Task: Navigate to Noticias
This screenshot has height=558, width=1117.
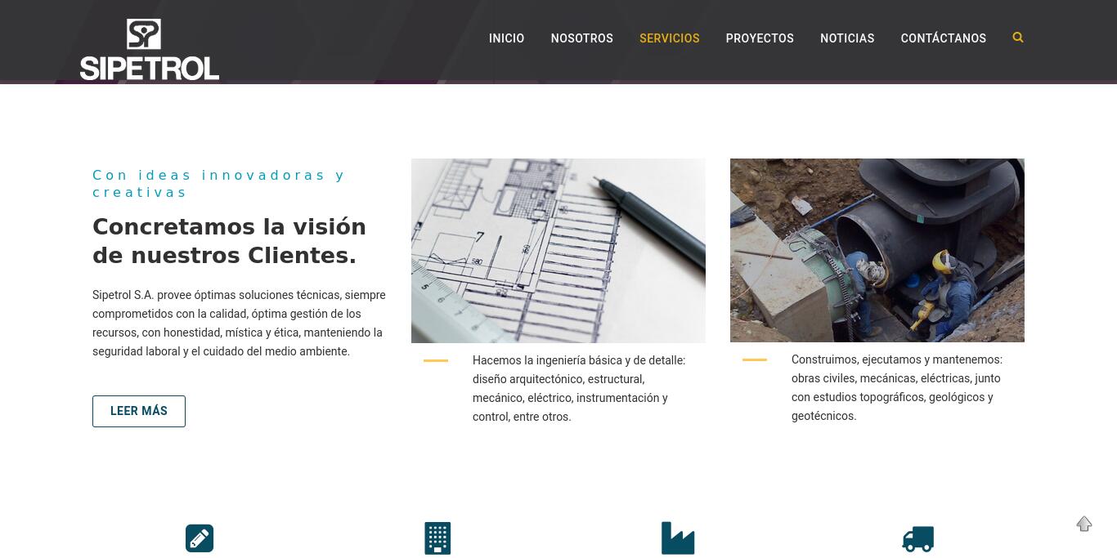Action: pos(847,38)
